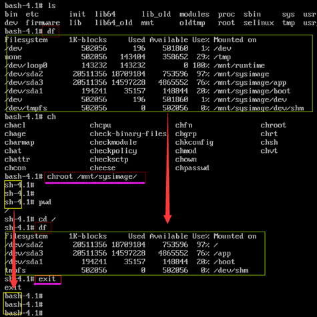Select 'chgrp' completion entry
Screen dimensions: 317x317
coord(186,134)
